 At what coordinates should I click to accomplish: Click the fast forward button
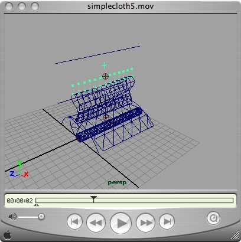[145, 223]
